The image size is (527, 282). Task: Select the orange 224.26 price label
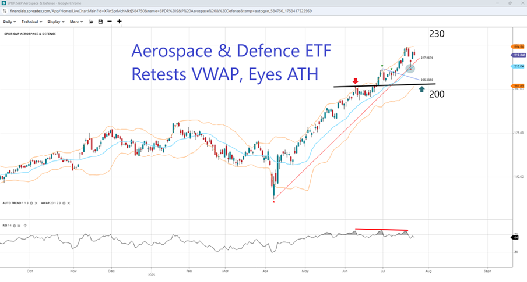coord(517,47)
